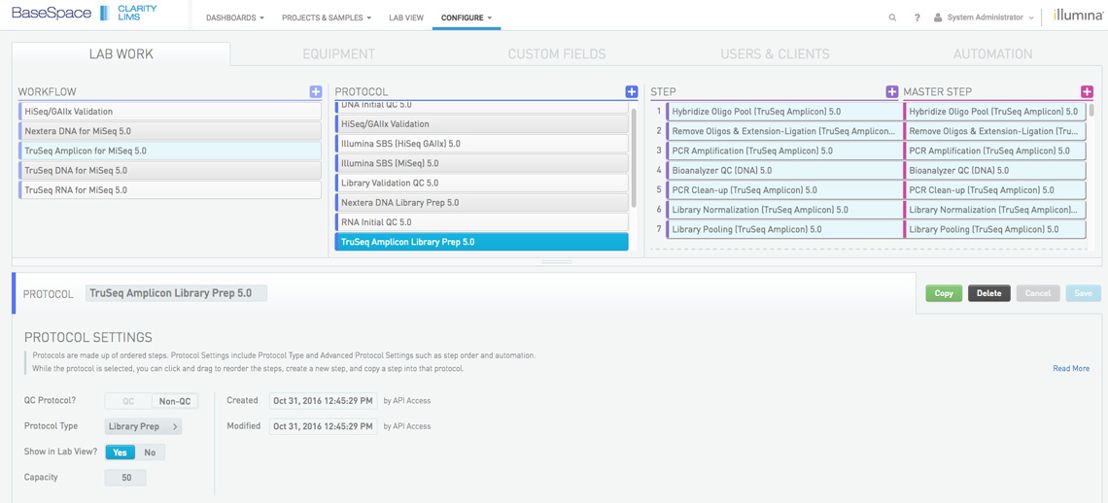The image size is (1108, 503).
Task: Expand the Dashboards menu
Action: click(234, 17)
